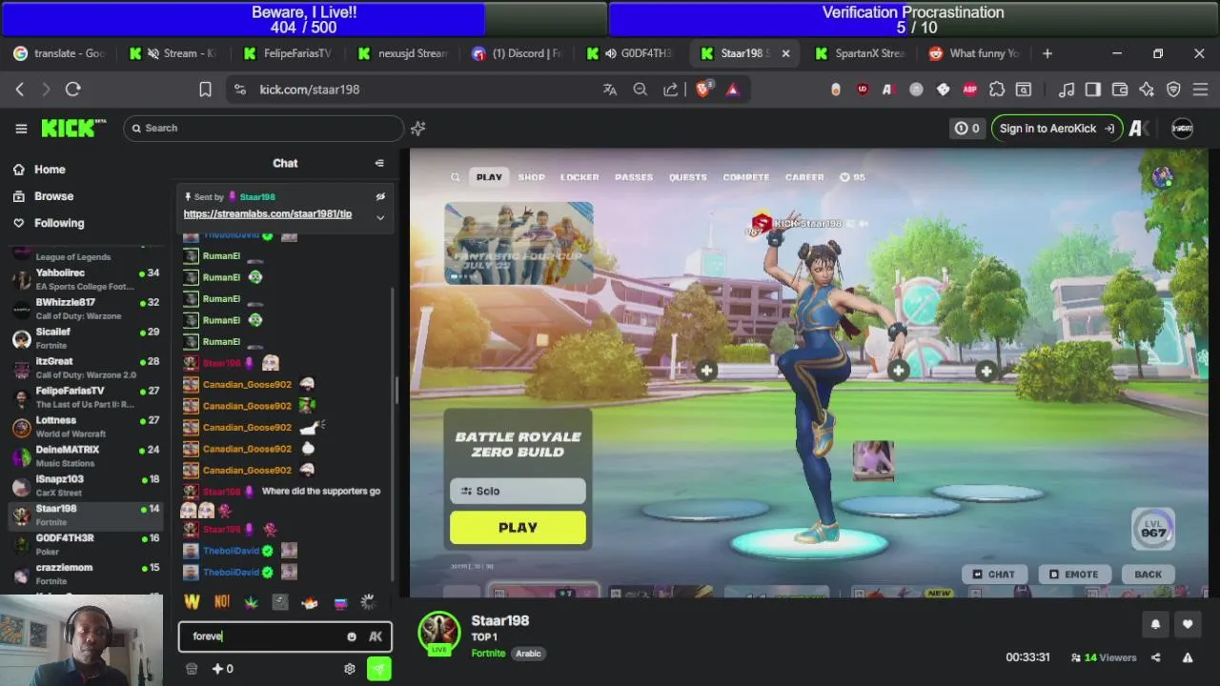This screenshot has width=1220, height=686.
Task: Click the points balance showing 0
Action: click(222, 669)
